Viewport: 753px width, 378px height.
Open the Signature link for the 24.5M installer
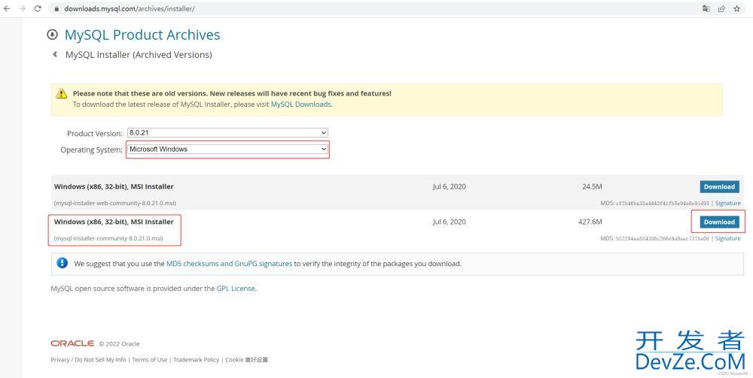click(728, 203)
